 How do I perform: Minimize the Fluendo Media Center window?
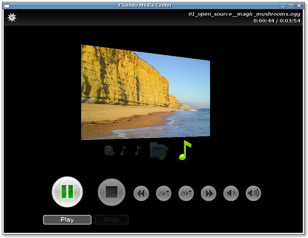point(283,6)
